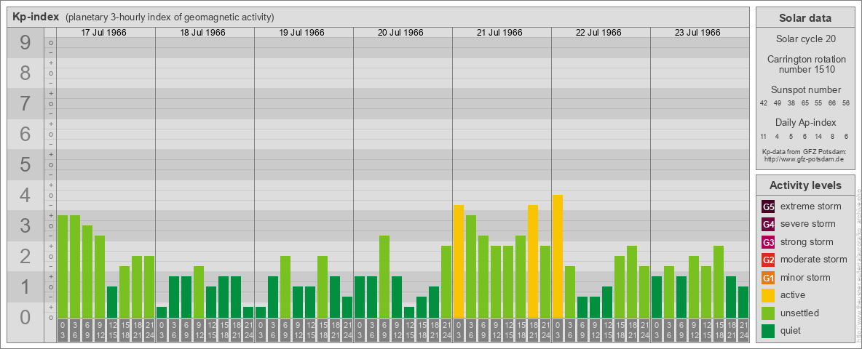Select the yellow active legend swatch
862x349 pixels.
pos(768,295)
